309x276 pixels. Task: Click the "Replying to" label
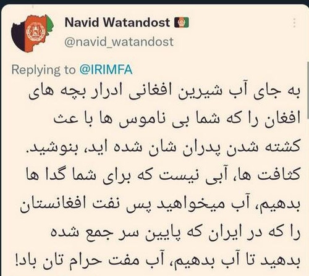(43, 70)
